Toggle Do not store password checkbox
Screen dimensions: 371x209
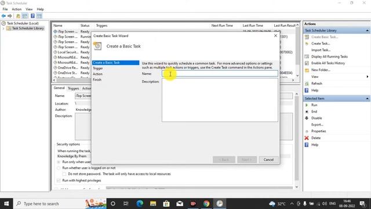coord(64,174)
